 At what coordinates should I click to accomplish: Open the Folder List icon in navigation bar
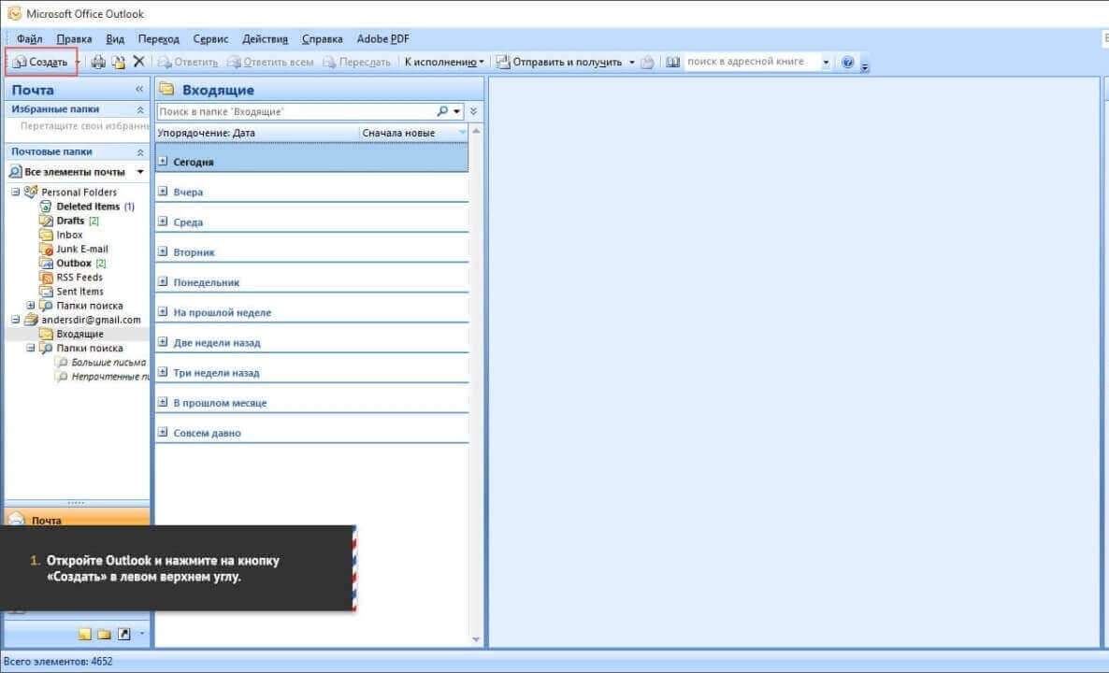click(104, 634)
